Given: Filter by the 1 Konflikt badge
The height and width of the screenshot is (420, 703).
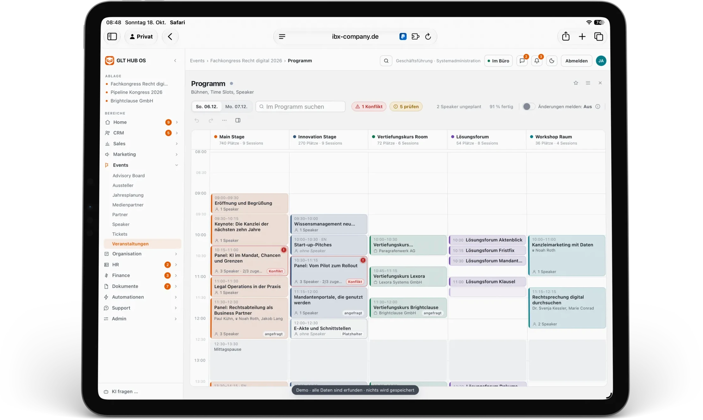Looking at the screenshot, I should [369, 107].
